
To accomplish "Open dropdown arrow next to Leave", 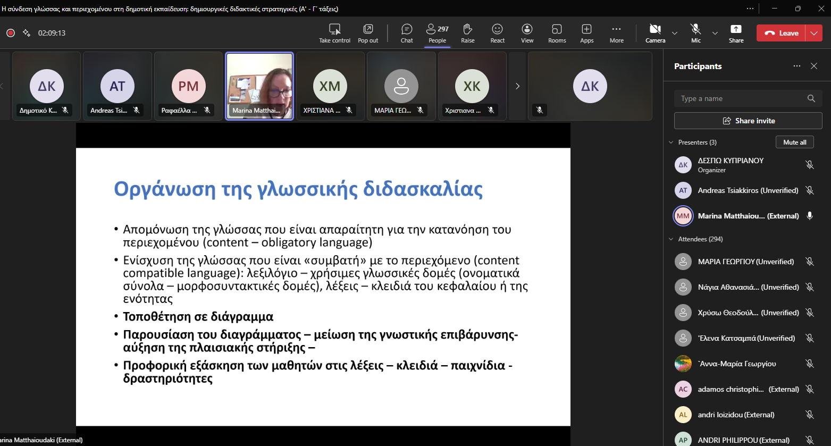I will (814, 33).
